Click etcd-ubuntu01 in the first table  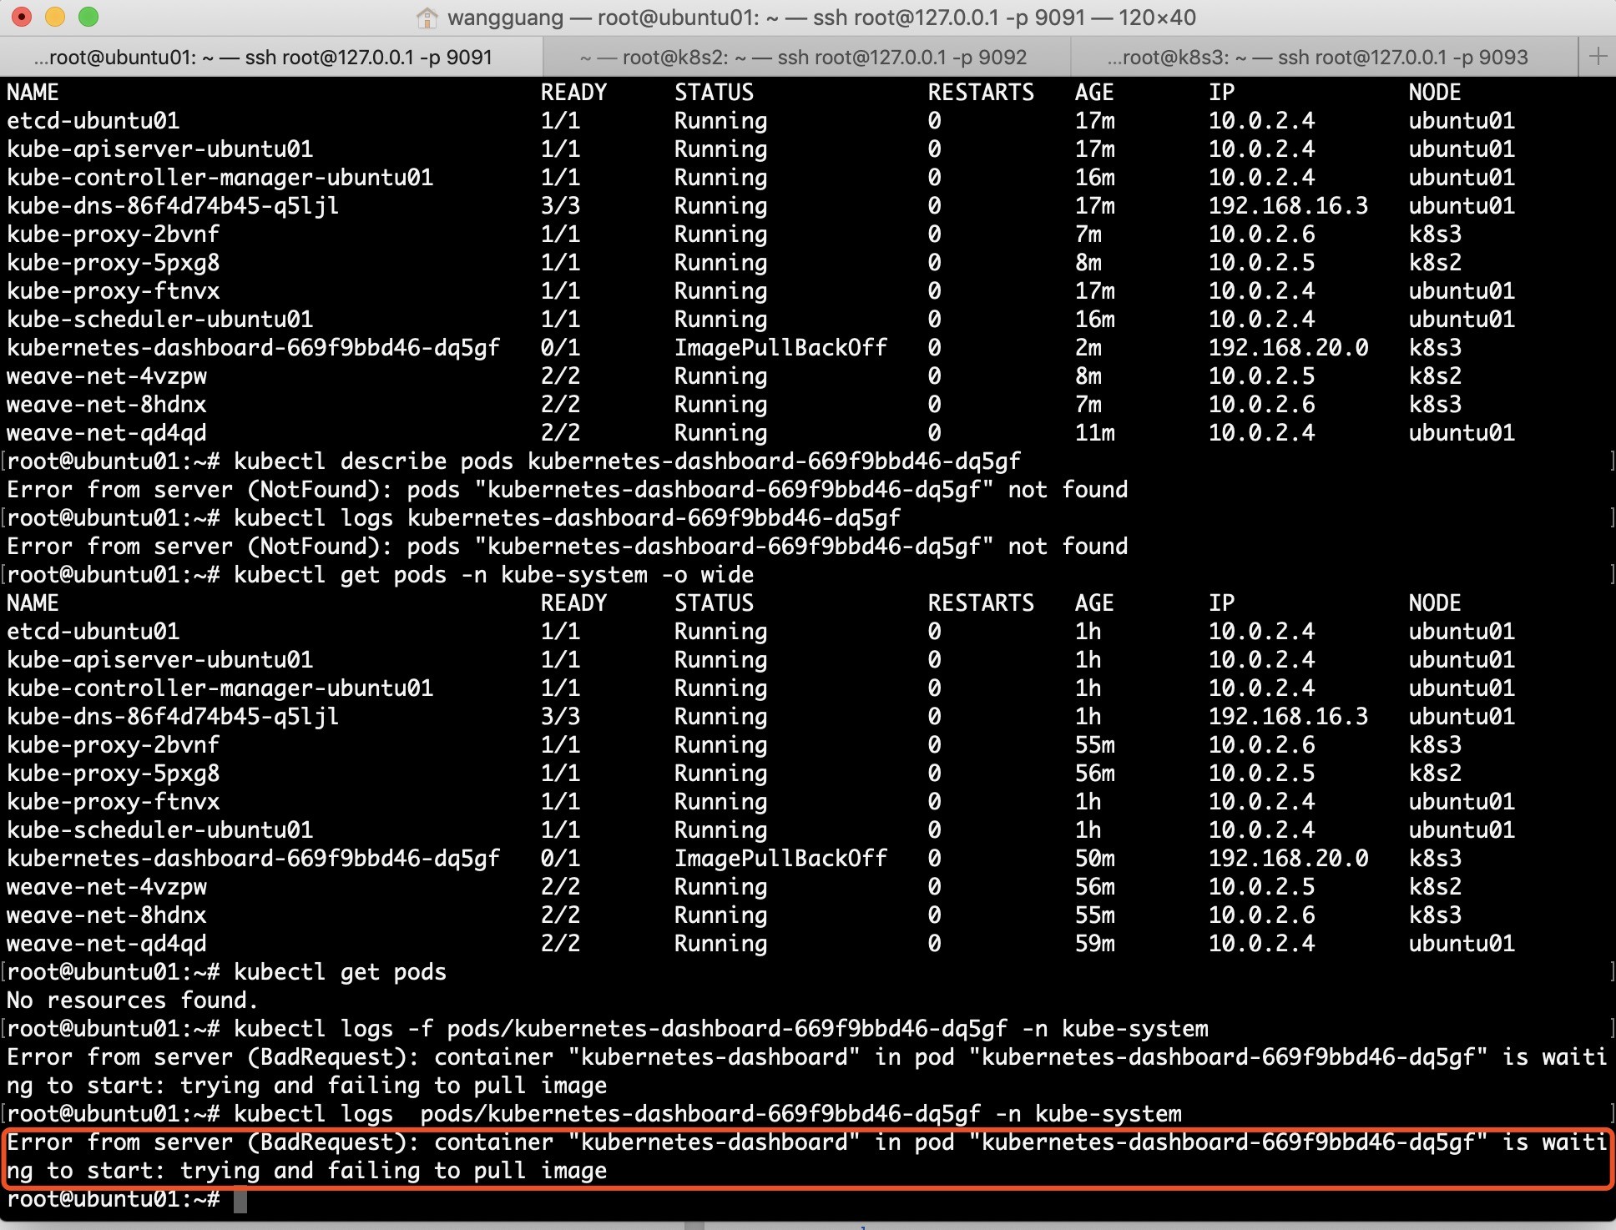point(93,121)
